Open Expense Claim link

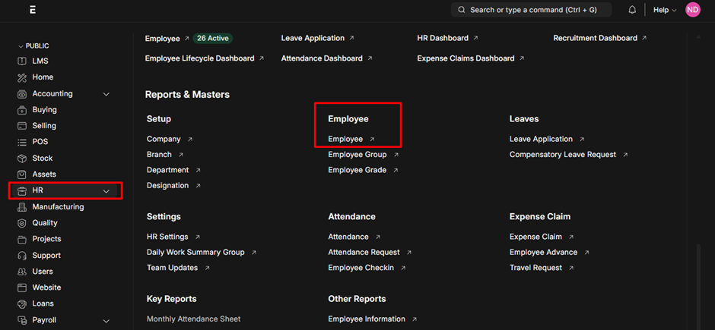535,237
